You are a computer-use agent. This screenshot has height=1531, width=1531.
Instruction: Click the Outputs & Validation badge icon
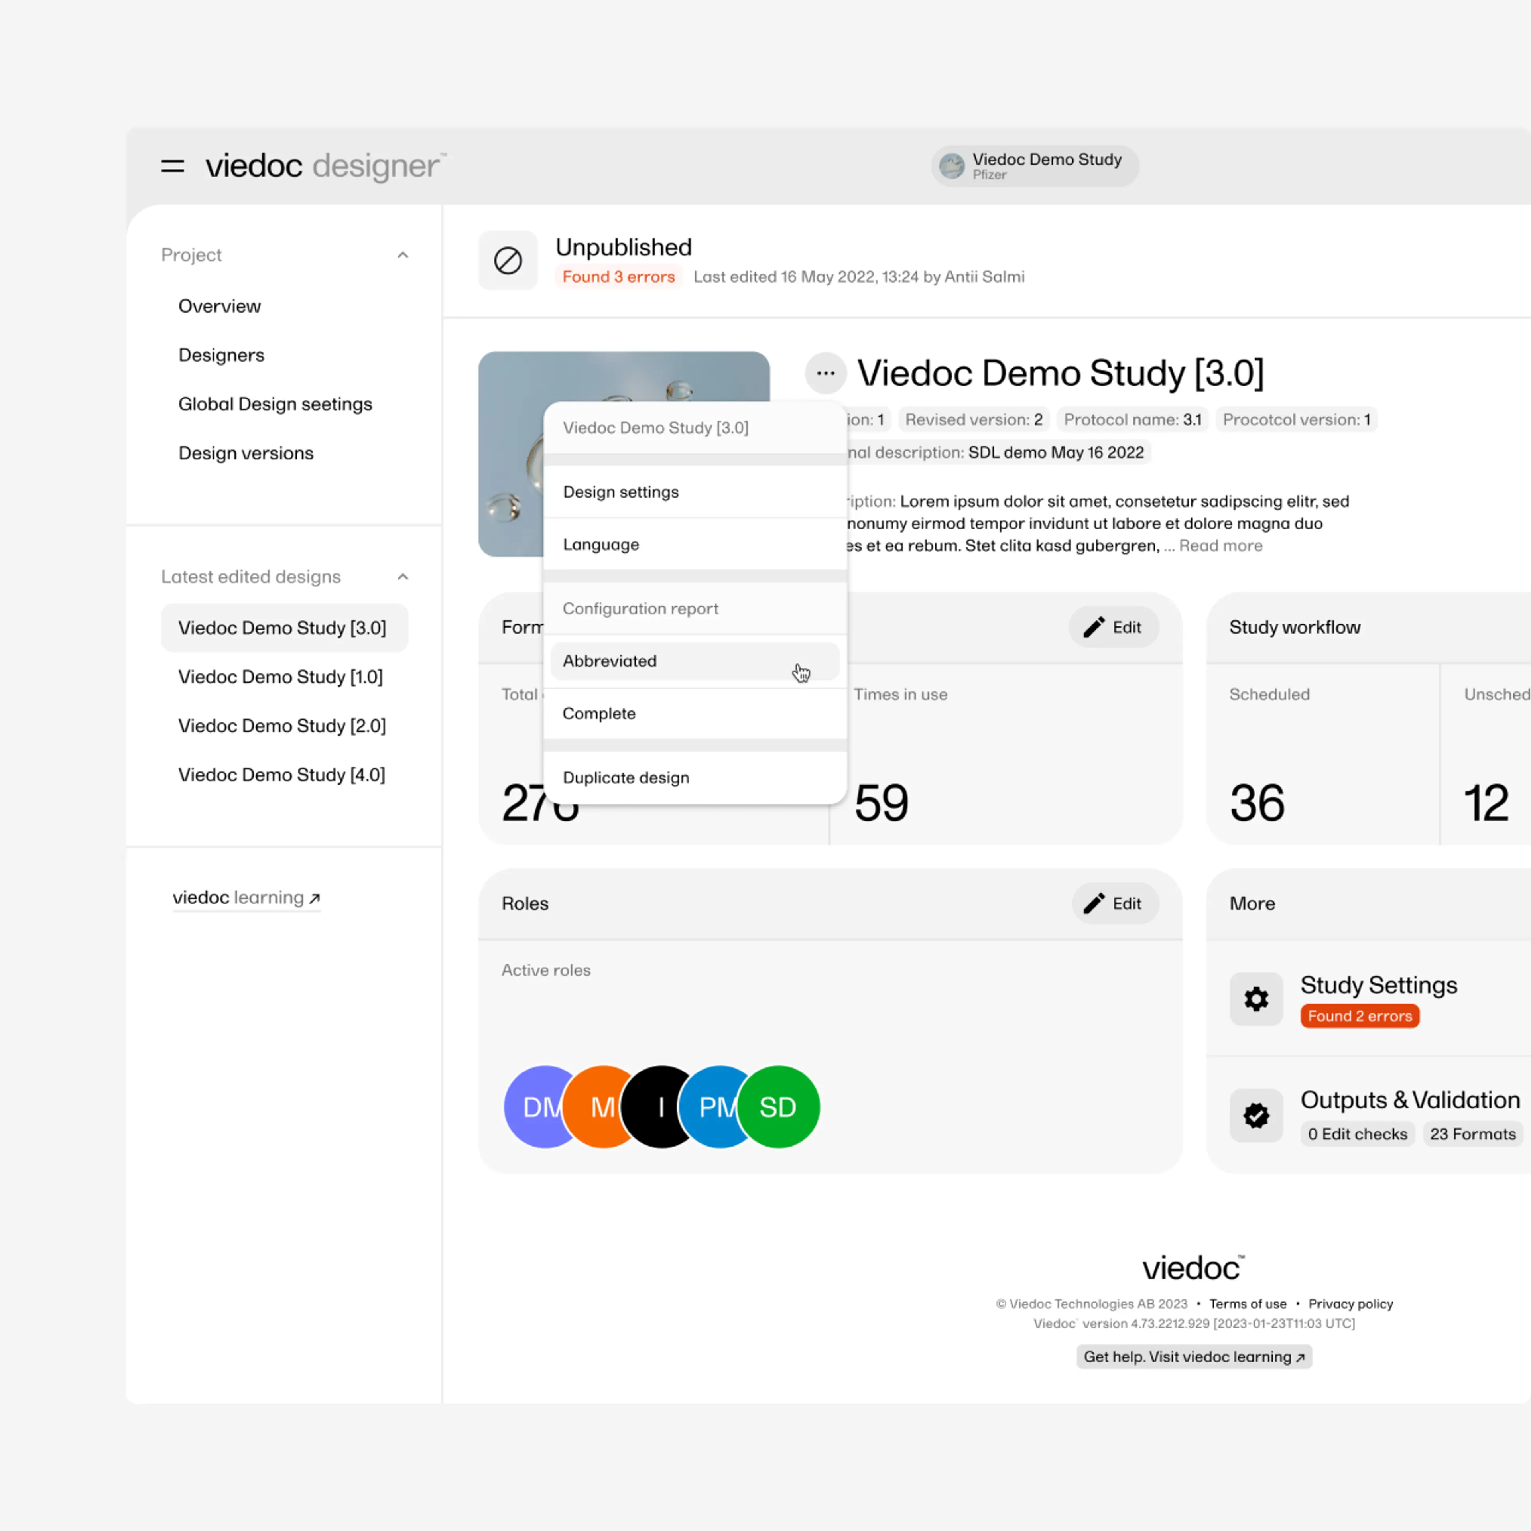(1256, 1115)
